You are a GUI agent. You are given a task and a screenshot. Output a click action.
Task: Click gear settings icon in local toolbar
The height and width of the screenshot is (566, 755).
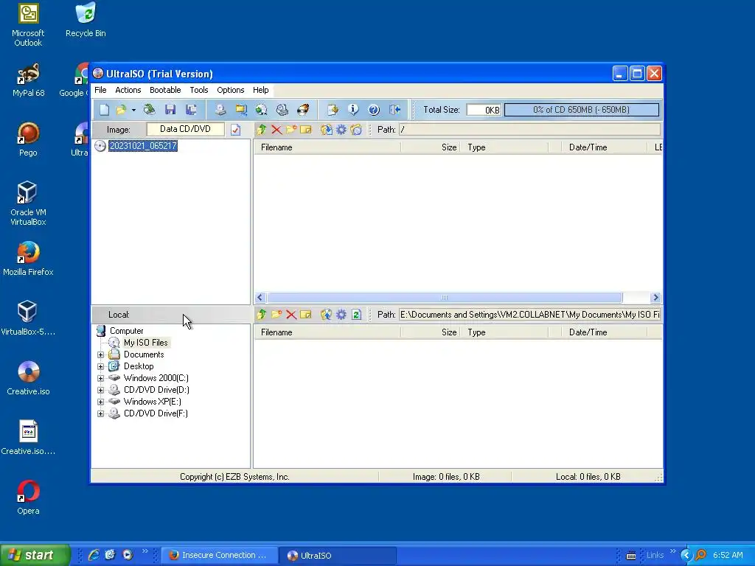341,315
